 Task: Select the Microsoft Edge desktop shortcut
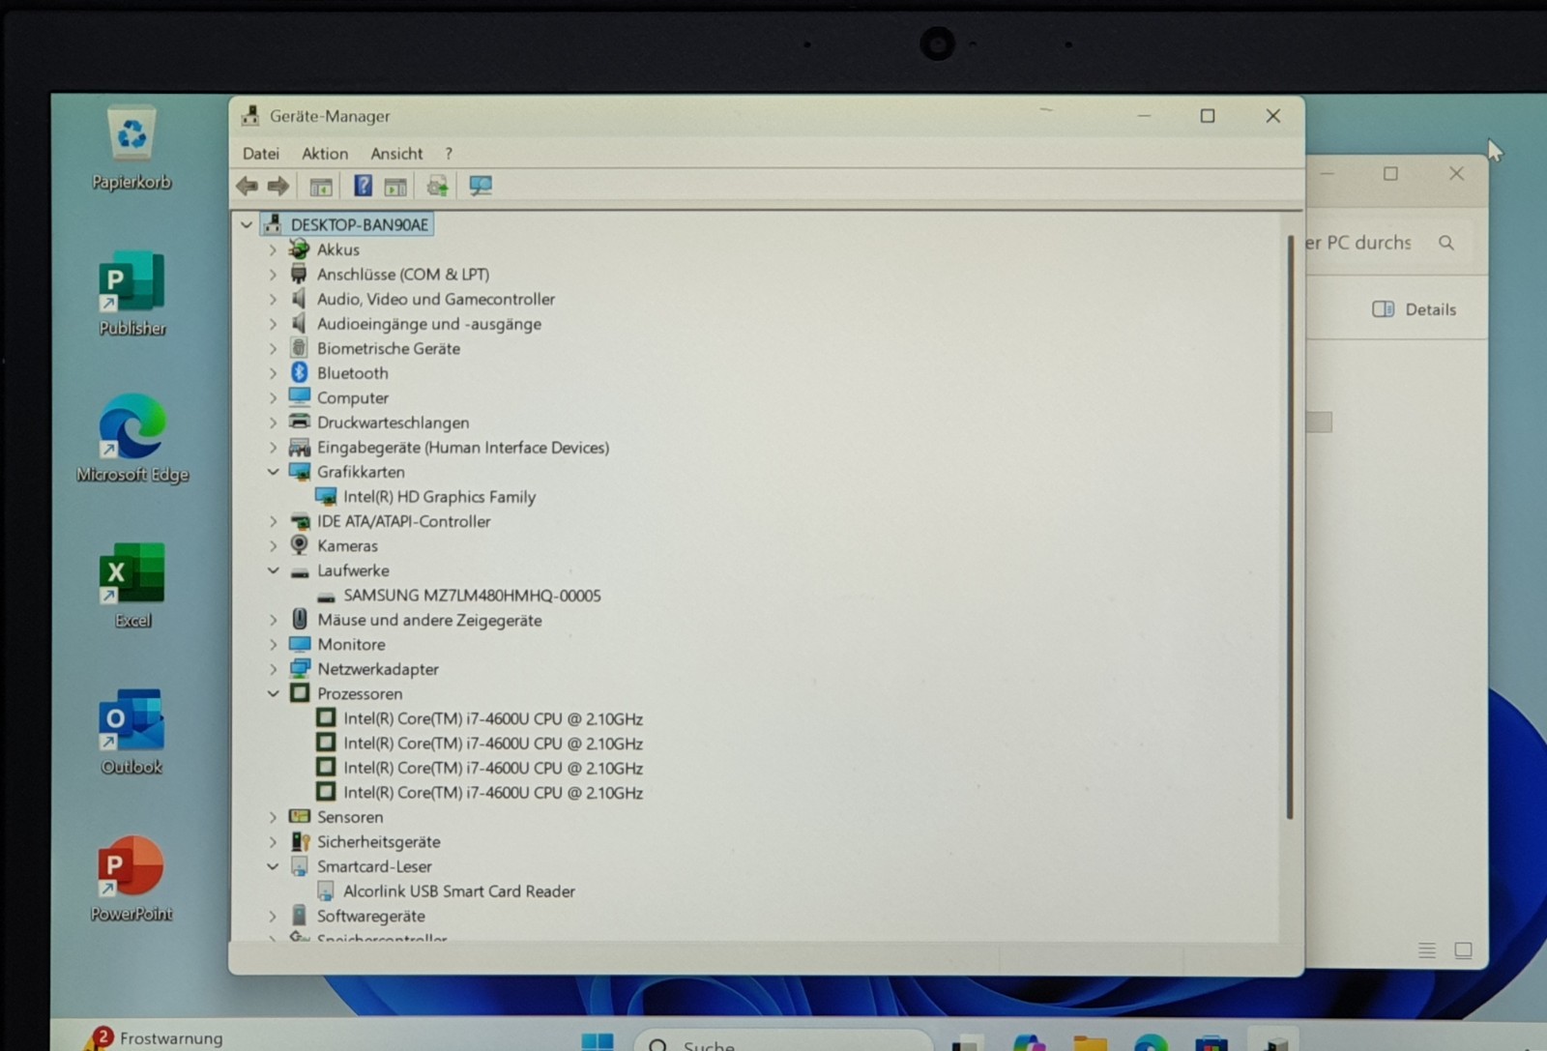(x=132, y=438)
